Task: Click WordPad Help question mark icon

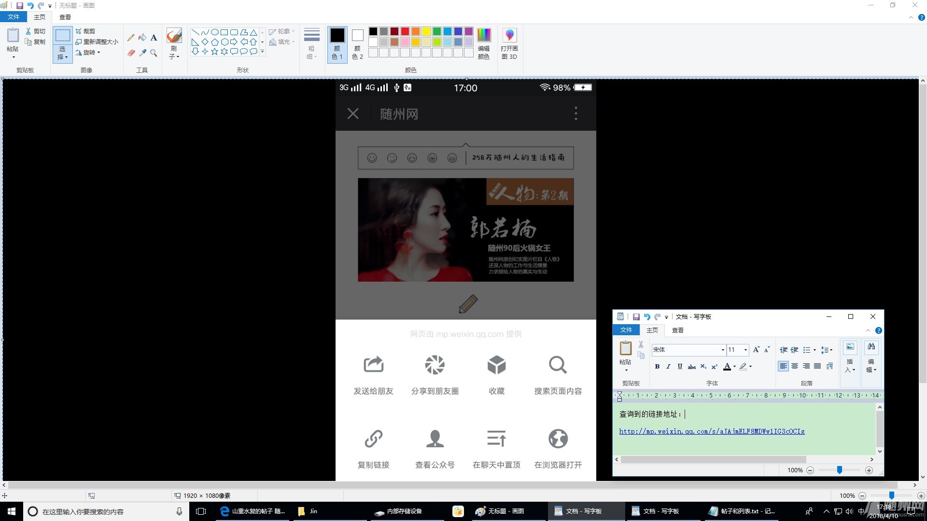Action: (879, 330)
